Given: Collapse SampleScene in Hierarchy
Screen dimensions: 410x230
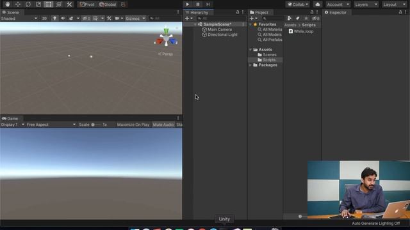Looking at the screenshot, I should pos(195,24).
